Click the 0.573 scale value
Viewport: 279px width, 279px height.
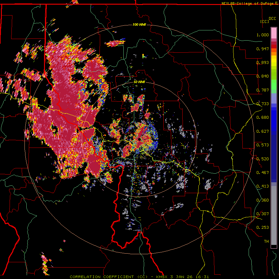click(263, 145)
